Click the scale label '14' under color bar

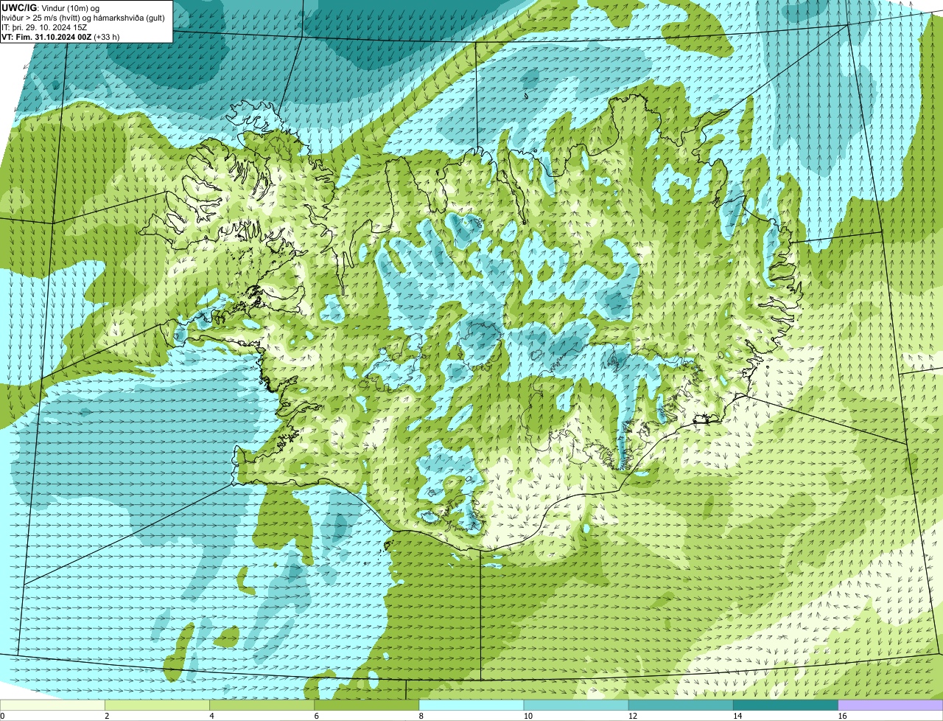pos(737,716)
